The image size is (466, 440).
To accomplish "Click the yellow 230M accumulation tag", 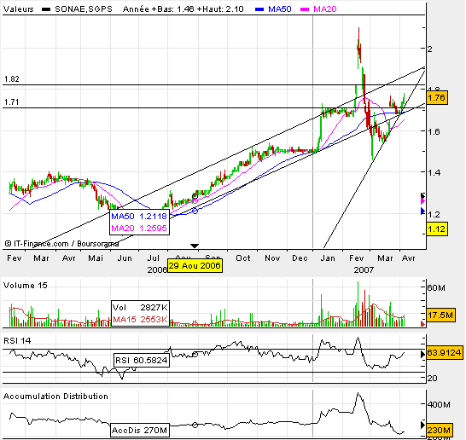I will (x=440, y=430).
